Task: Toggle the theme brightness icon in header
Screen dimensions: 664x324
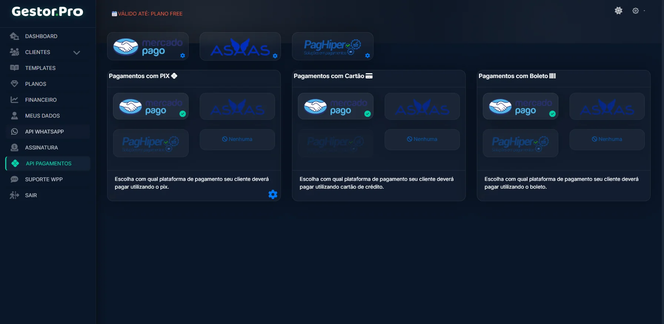Action: point(618,11)
